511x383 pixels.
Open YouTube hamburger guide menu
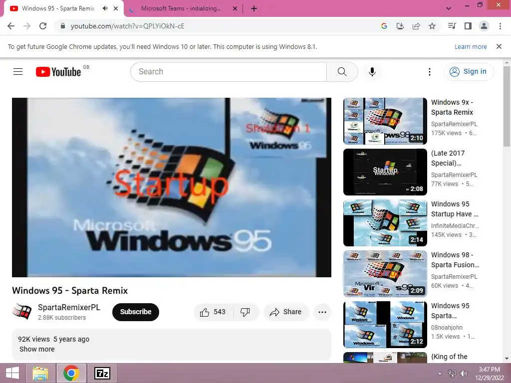click(18, 72)
